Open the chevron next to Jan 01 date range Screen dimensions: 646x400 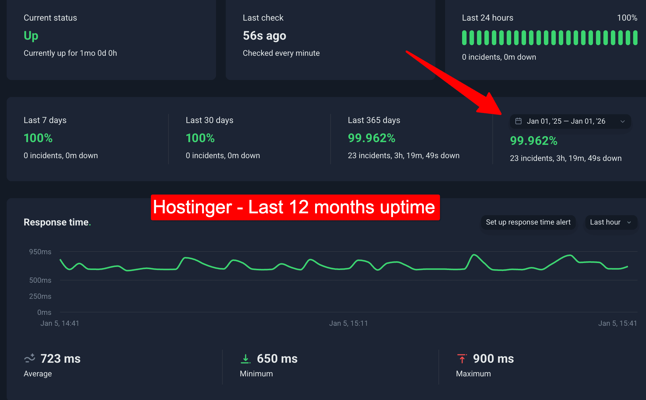click(x=623, y=121)
